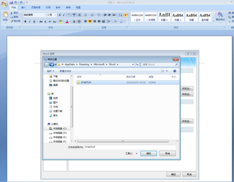The height and width of the screenshot is (182, 234).
Task: Click the Paste clipboard icon
Action: pyautogui.click(x=5, y=14)
